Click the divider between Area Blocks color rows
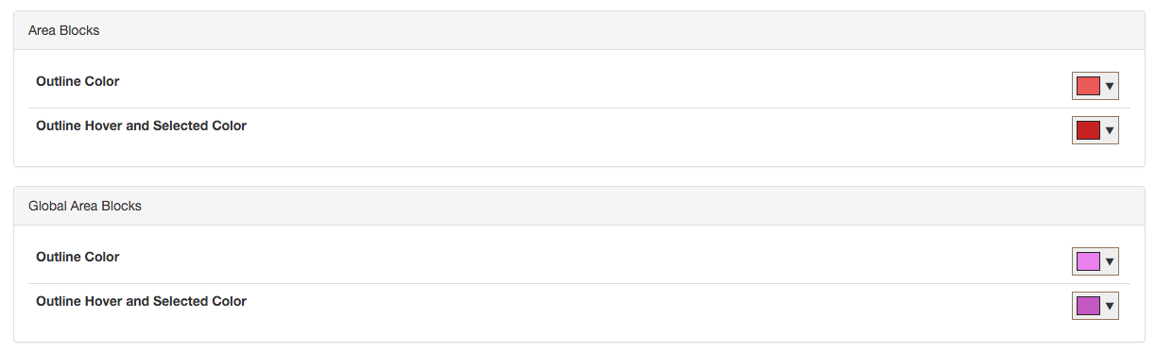1156x352 pixels. (x=579, y=108)
